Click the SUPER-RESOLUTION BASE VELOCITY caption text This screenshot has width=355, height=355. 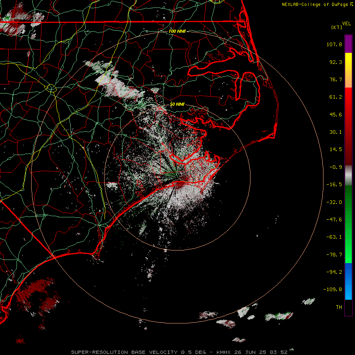[x=124, y=352]
